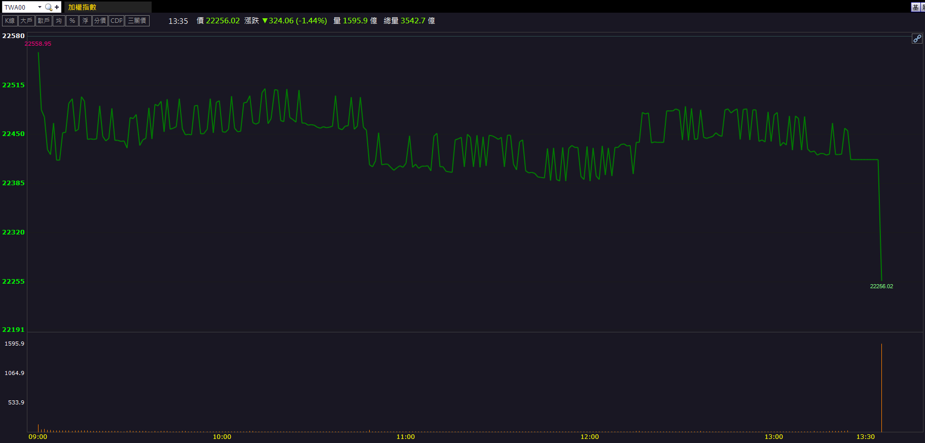Click the total volume 3542.7 value
Image resolution: width=925 pixels, height=443 pixels.
click(x=413, y=21)
